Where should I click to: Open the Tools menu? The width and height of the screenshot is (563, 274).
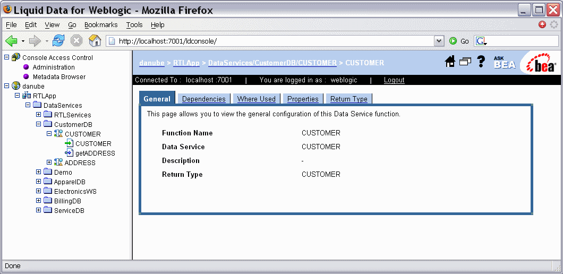point(134,25)
